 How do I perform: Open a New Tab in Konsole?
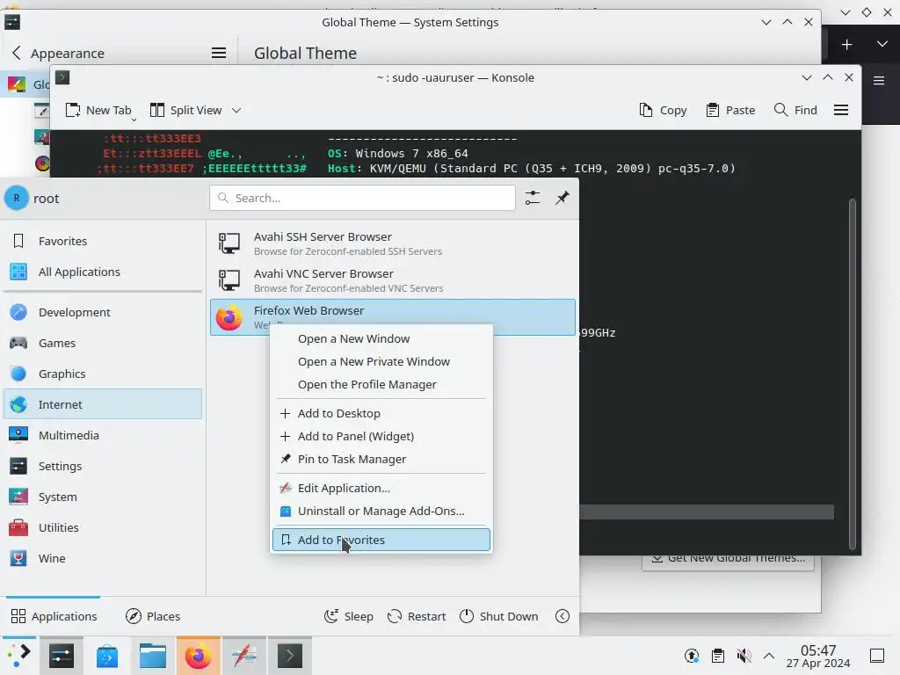pyautogui.click(x=98, y=110)
